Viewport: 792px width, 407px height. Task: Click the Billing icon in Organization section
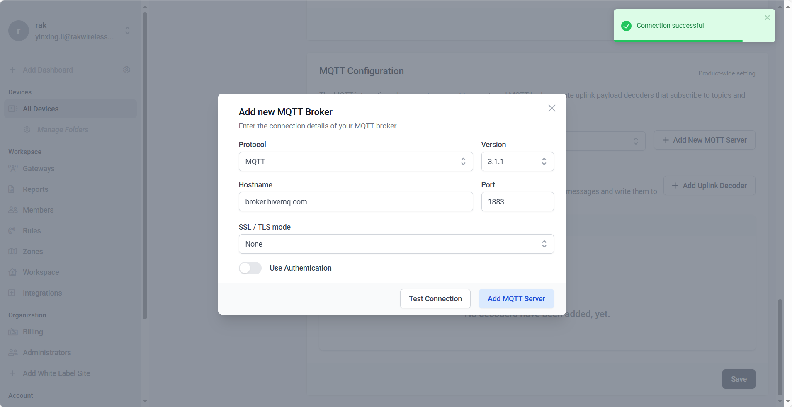pos(13,332)
